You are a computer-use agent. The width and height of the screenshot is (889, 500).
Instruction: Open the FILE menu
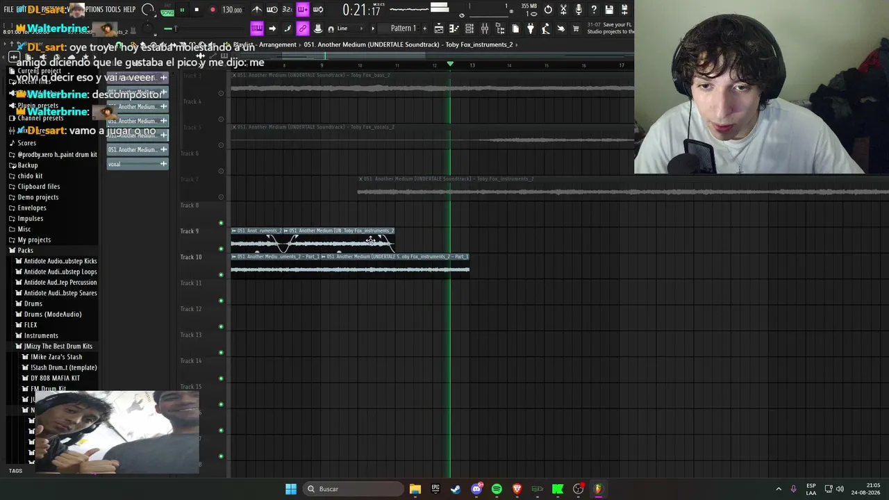coord(9,10)
